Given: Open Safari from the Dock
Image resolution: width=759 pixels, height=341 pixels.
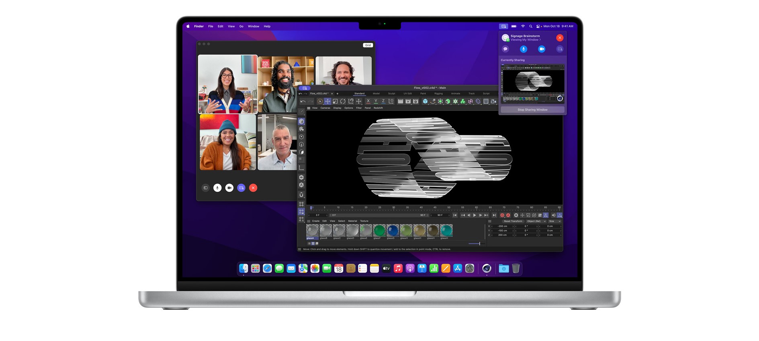Looking at the screenshot, I should click(x=267, y=268).
